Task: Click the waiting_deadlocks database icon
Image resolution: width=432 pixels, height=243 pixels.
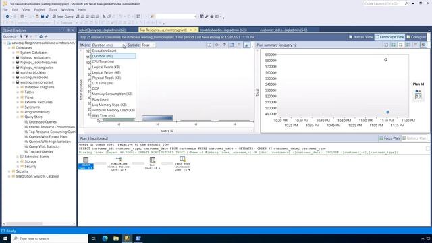Action: 18,78
